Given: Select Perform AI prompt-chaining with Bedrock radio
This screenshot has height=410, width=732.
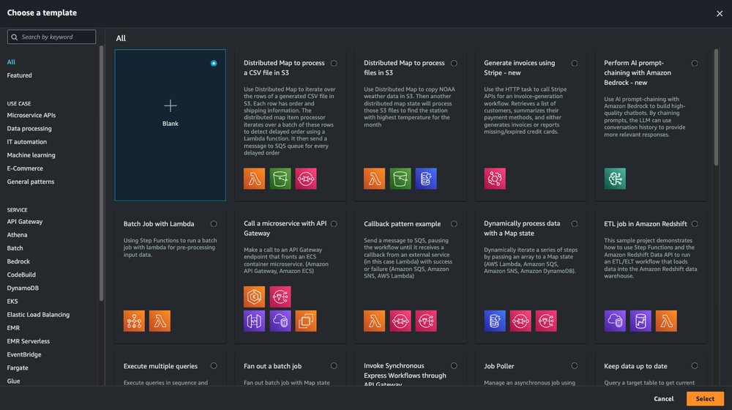Looking at the screenshot, I should [695, 63].
